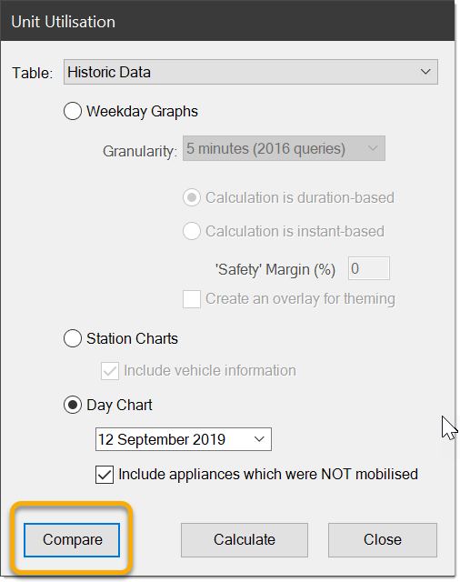The width and height of the screenshot is (460, 582).
Task: Click the Compare button
Action: (72, 540)
